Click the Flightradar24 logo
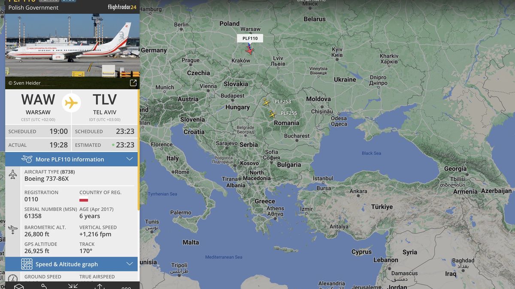 [x=122, y=7]
